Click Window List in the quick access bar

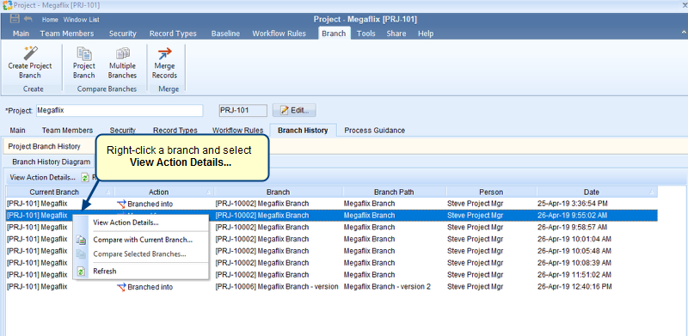tap(81, 20)
